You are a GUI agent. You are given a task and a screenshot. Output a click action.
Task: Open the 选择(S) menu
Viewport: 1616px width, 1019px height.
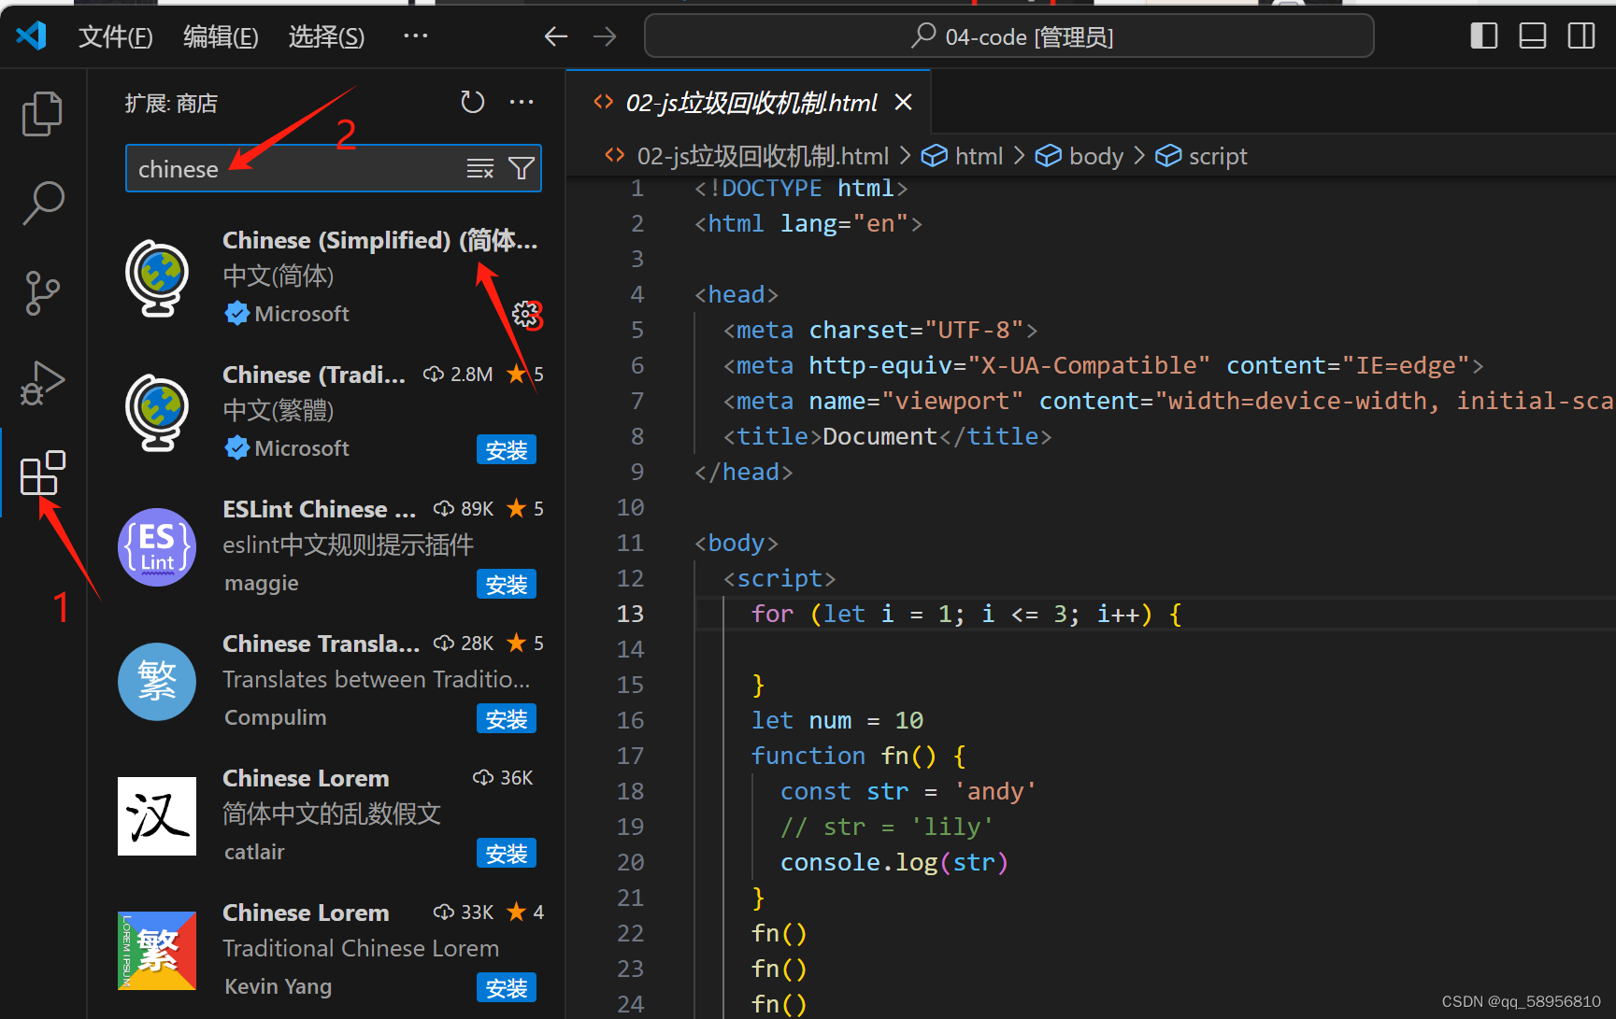coord(326,36)
